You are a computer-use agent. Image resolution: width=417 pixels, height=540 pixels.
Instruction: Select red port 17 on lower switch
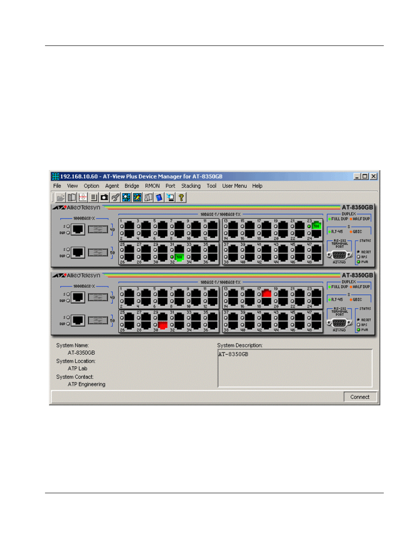[x=266, y=294]
